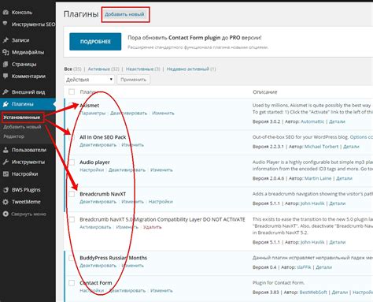Click the Удалить link for Breadcrumb NavXT 5.0
Screen dimensions: 373x302
click(x=152, y=227)
